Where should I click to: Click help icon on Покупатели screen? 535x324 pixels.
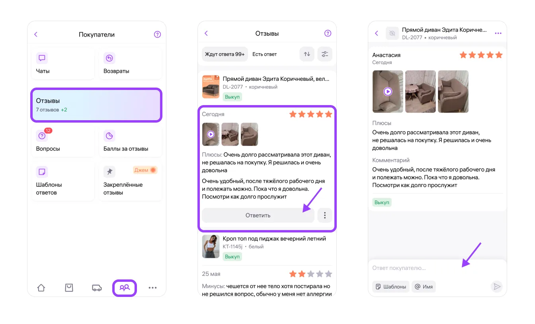point(157,35)
